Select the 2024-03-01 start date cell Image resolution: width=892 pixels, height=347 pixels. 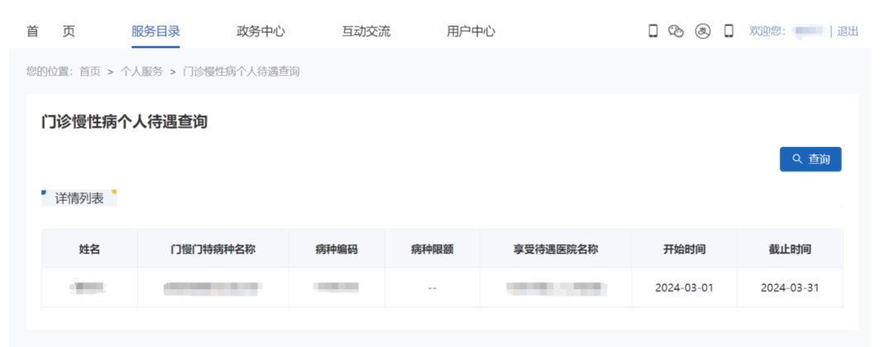click(x=684, y=288)
